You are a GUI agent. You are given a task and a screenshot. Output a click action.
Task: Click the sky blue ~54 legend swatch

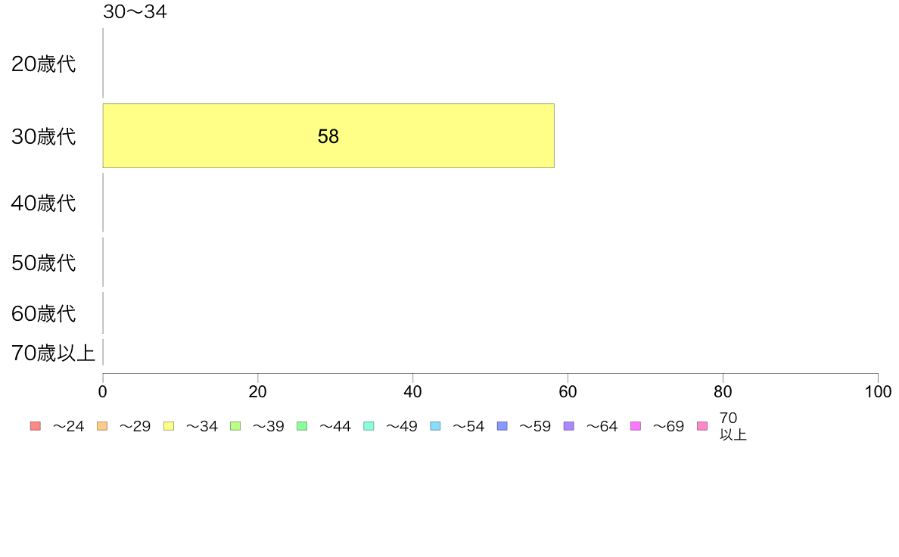tap(435, 425)
